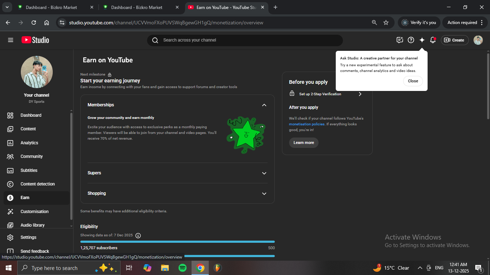Open the notifications bell
This screenshot has width=490, height=275.
(x=433, y=40)
